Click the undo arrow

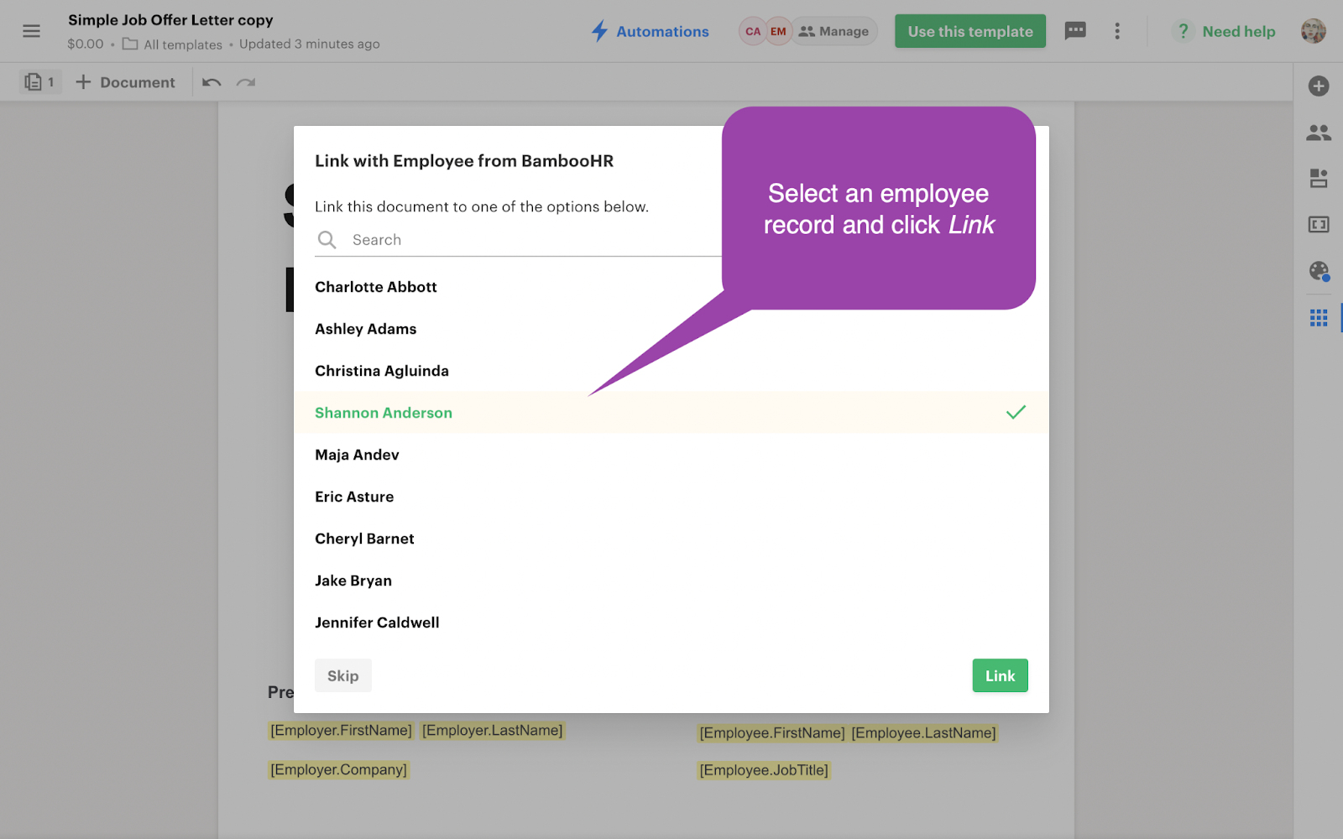pyautogui.click(x=212, y=82)
